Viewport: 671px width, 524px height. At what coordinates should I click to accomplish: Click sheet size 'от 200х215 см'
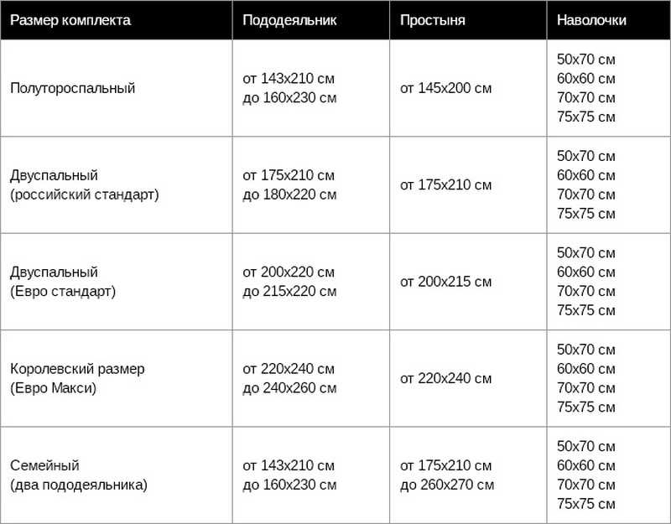click(x=446, y=282)
